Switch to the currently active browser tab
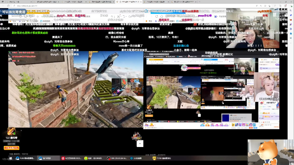 (129, 2)
